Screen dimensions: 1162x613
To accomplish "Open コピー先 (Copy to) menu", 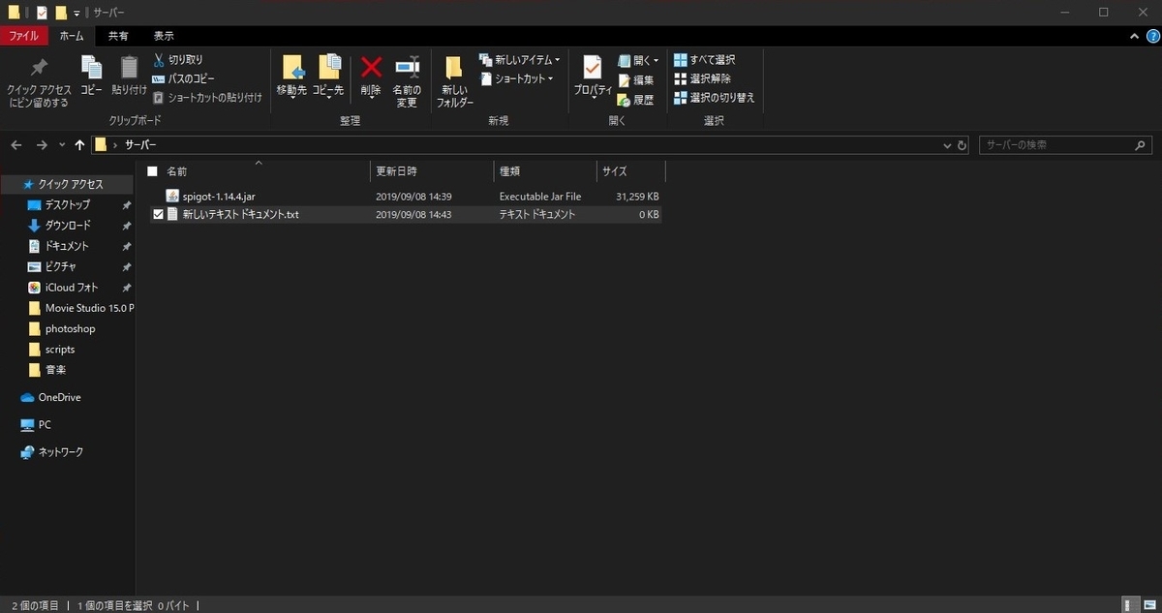I will 328,77.
